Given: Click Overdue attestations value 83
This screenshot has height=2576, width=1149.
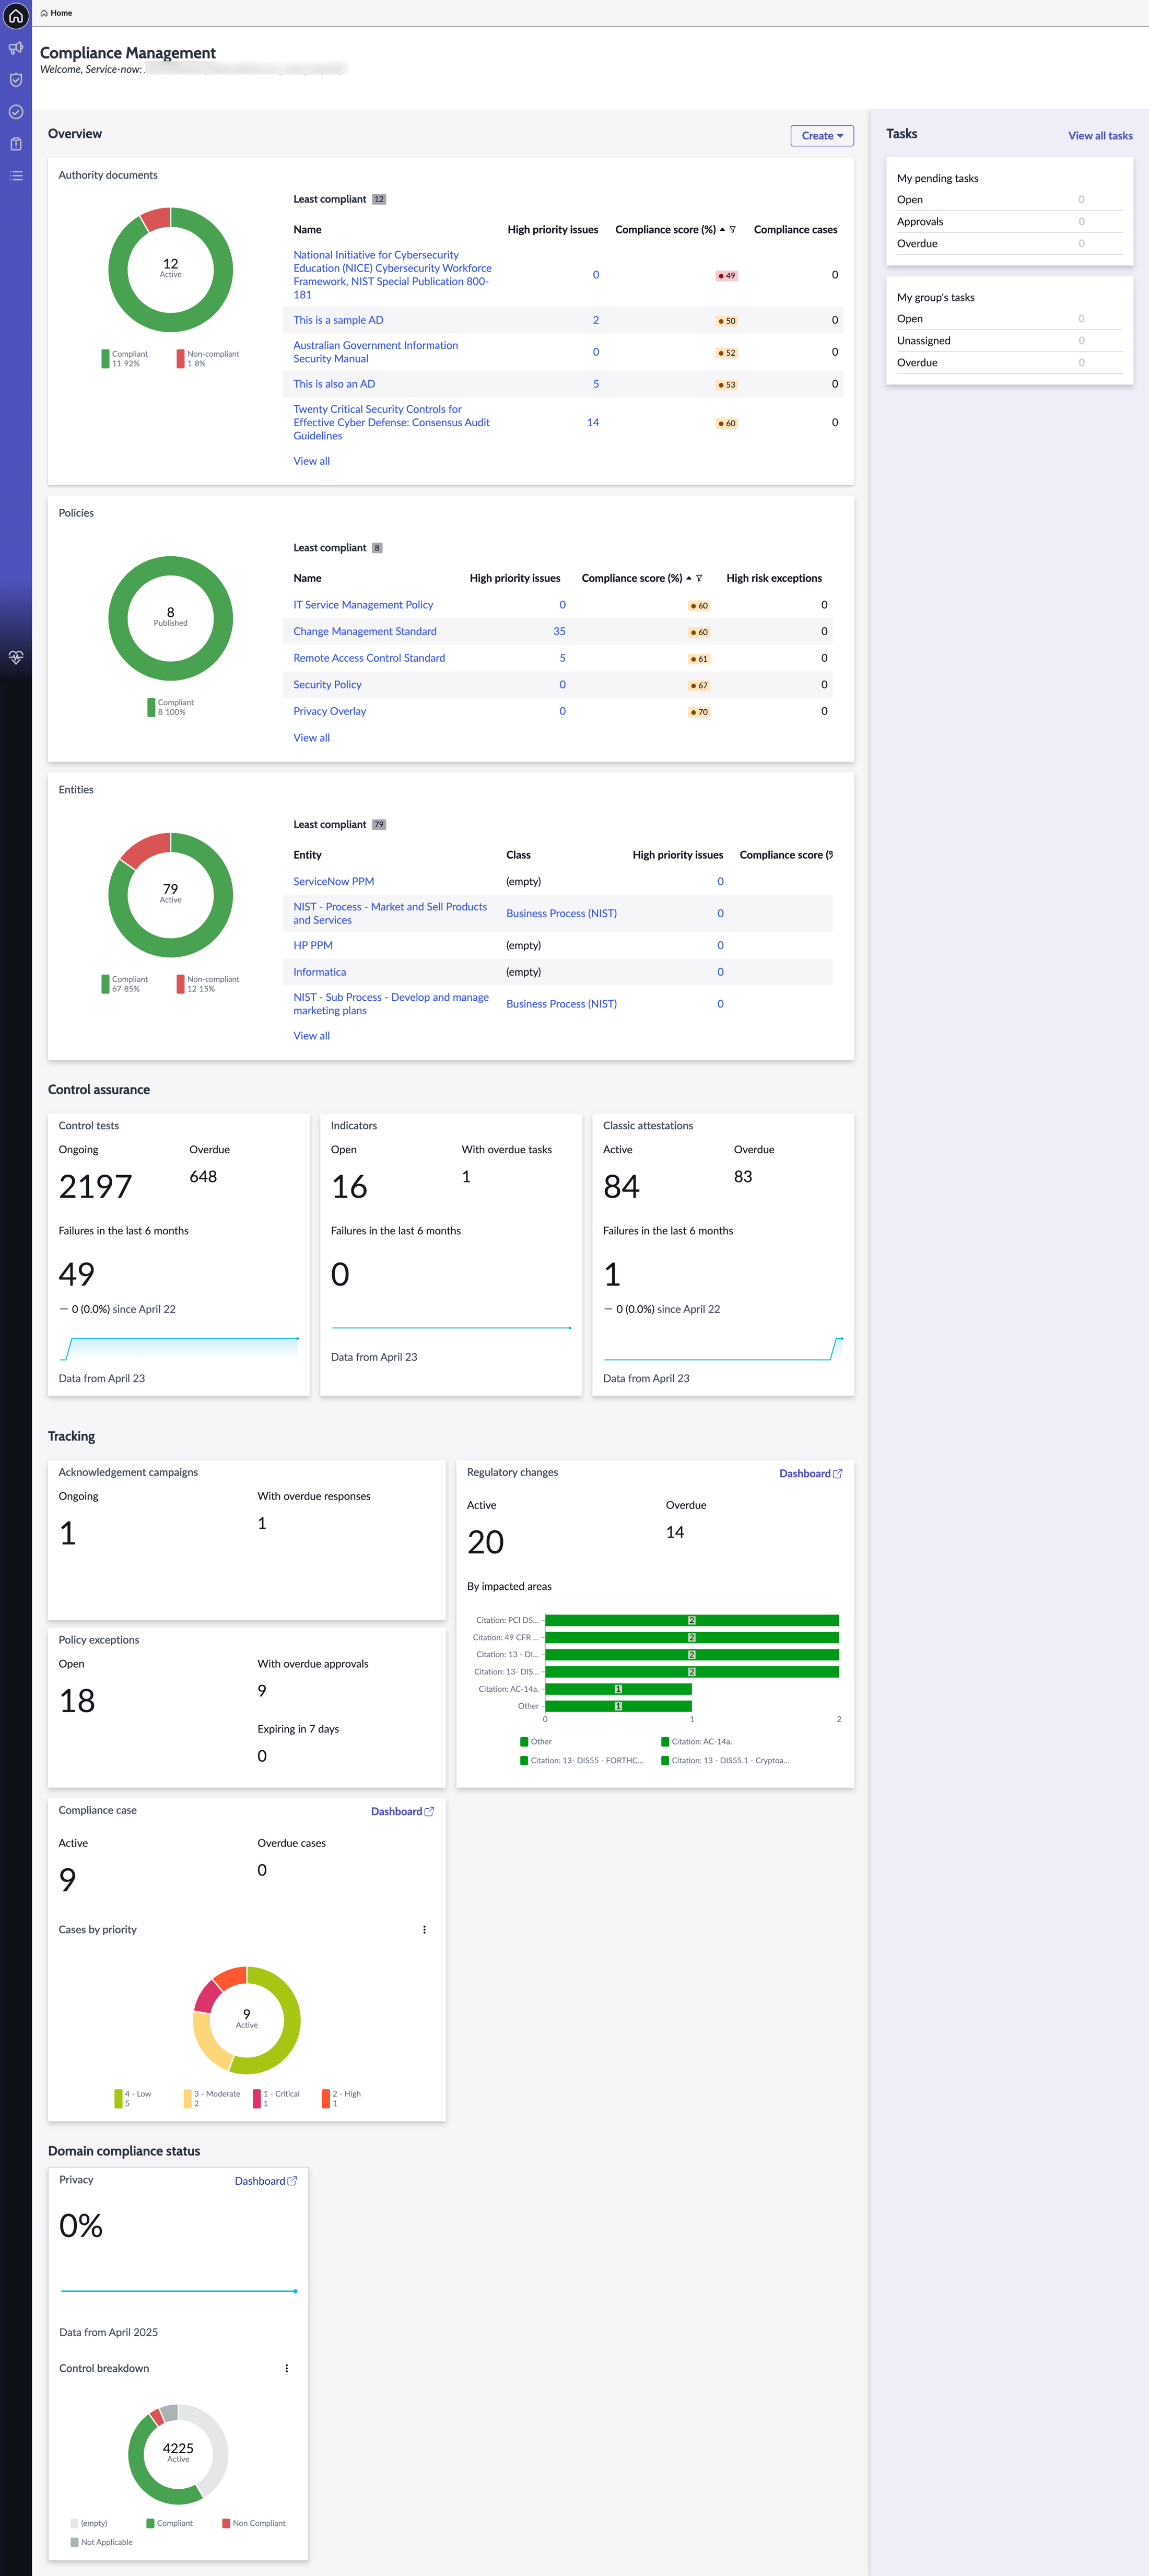Looking at the screenshot, I should coord(743,1177).
